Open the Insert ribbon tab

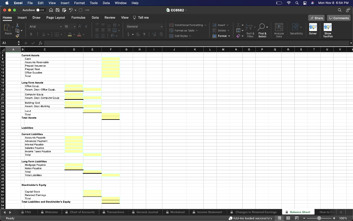click(22, 18)
